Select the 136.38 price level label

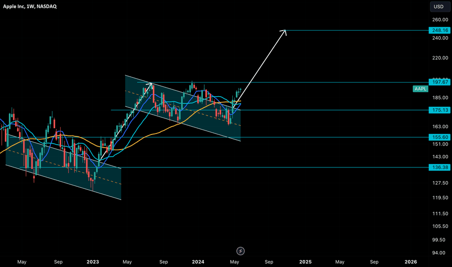coord(439,167)
